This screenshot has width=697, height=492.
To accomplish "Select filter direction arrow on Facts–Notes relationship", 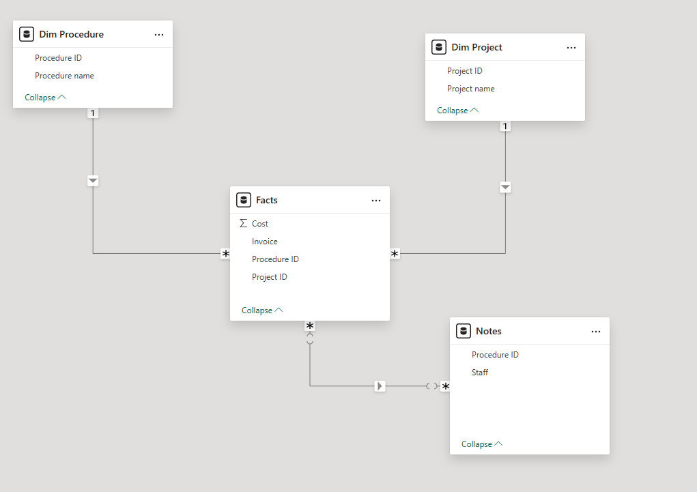I will click(x=380, y=386).
